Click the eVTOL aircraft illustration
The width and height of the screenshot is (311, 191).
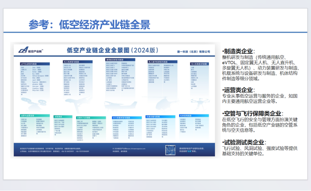point(29,101)
